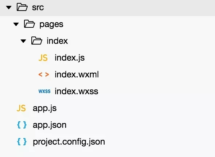Open the app.js file
This screenshot has width=215, height=157.
44,108
